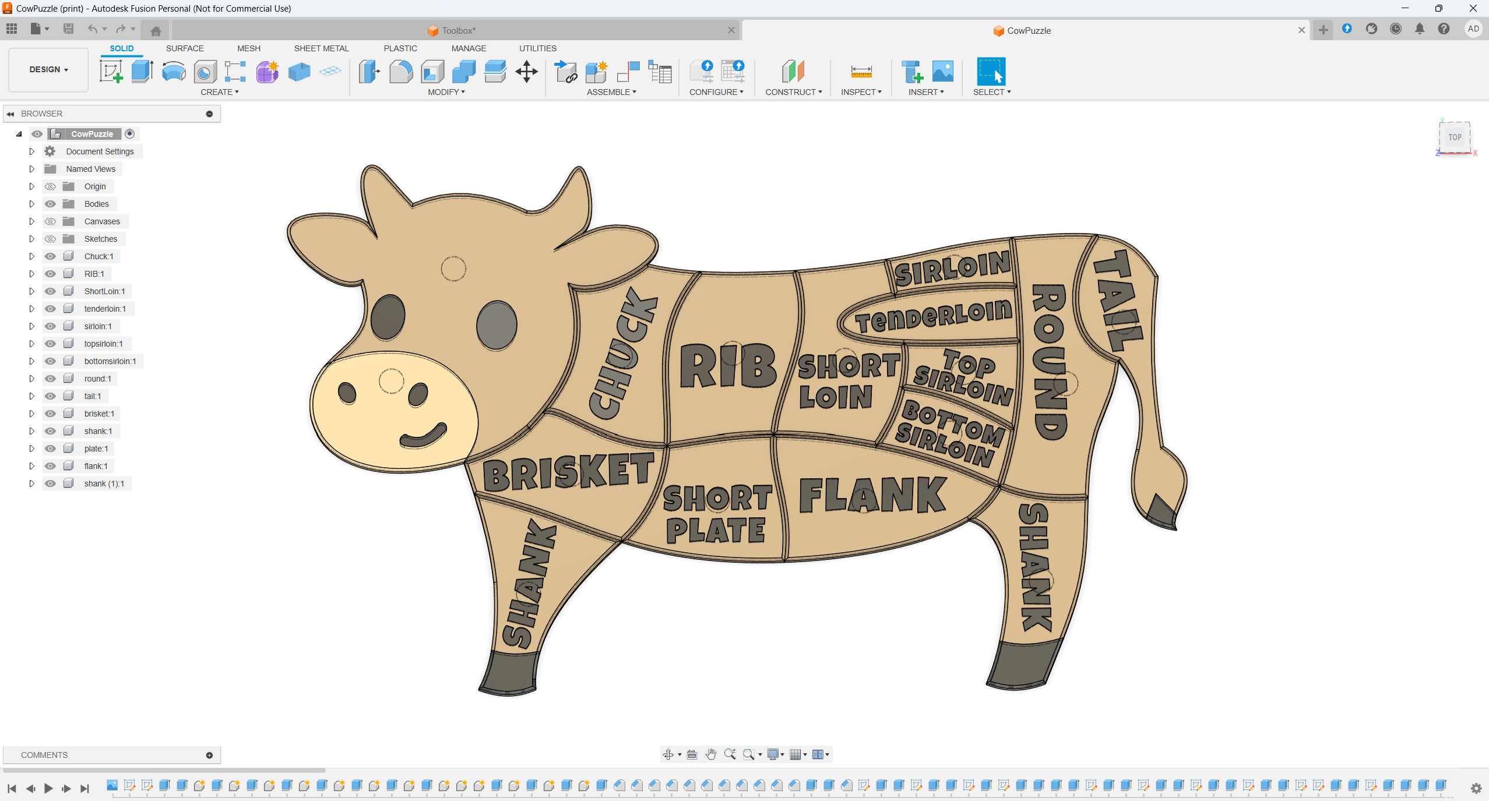Screen dimensions: 1489x801
Task: Click the New Component assemble icon
Action: click(596, 72)
